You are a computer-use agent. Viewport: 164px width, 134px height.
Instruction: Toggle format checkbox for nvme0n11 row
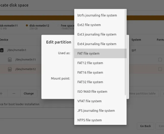click(x=160, y=60)
